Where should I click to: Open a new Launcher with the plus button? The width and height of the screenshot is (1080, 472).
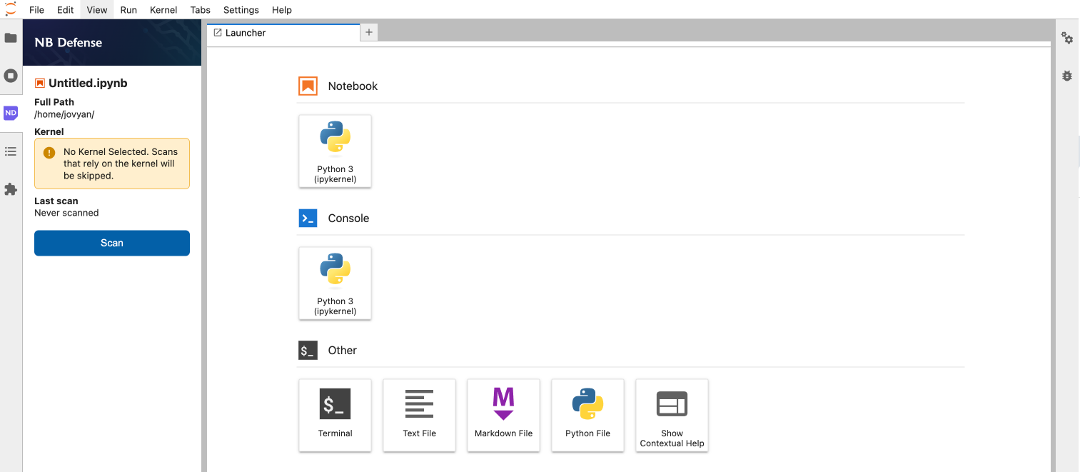368,32
